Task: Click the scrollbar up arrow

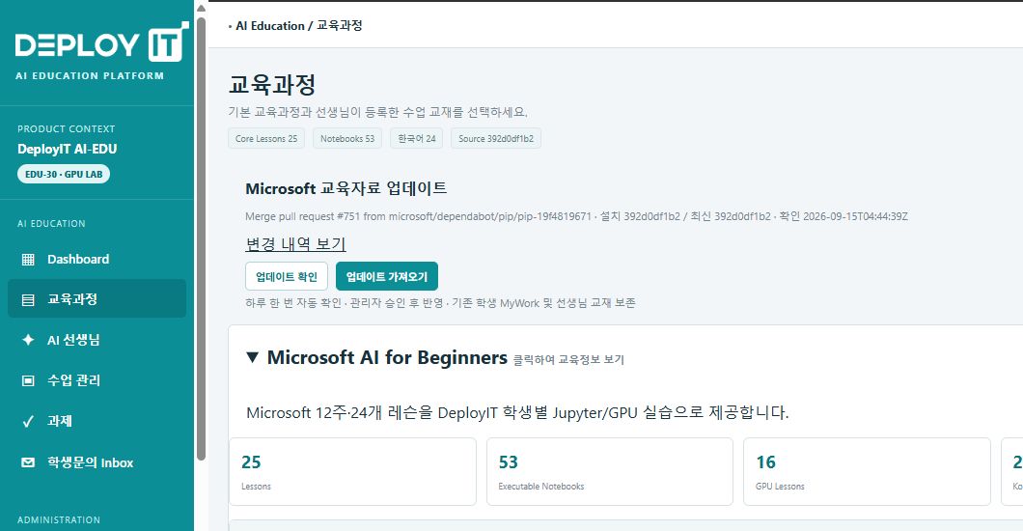Action: coord(202,9)
